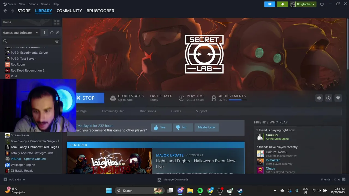The height and width of the screenshot is (196, 349).
Task: Open the notifications bell
Action: click(x=282, y=4)
